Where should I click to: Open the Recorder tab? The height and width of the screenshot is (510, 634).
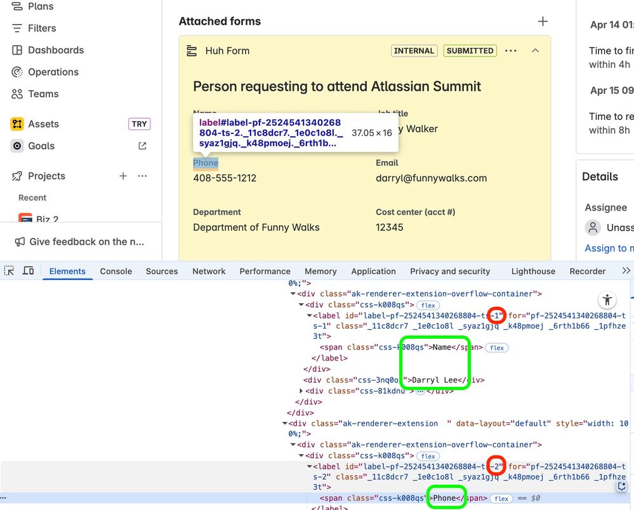588,271
